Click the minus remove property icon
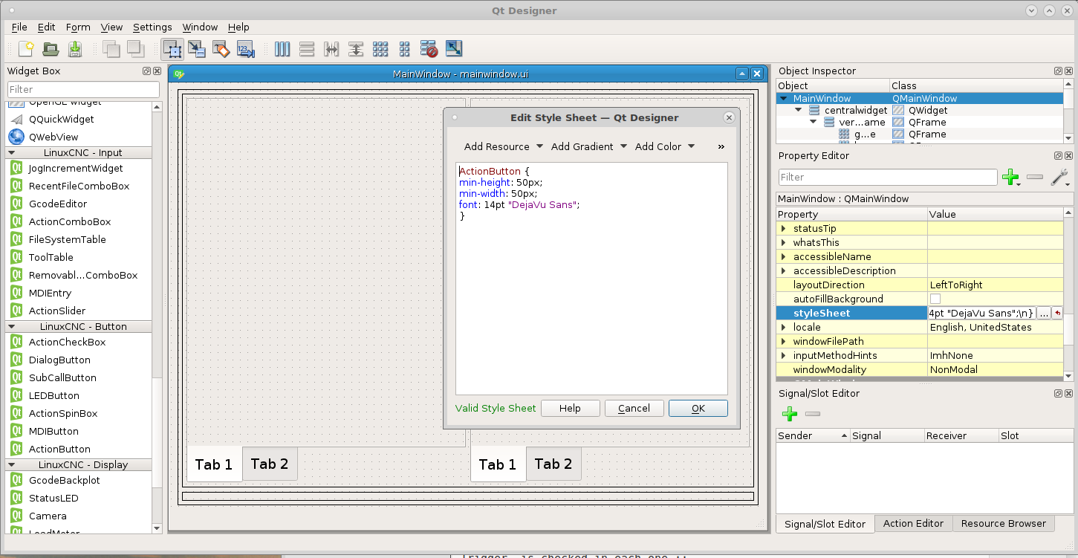This screenshot has height=558, width=1078. (1035, 177)
